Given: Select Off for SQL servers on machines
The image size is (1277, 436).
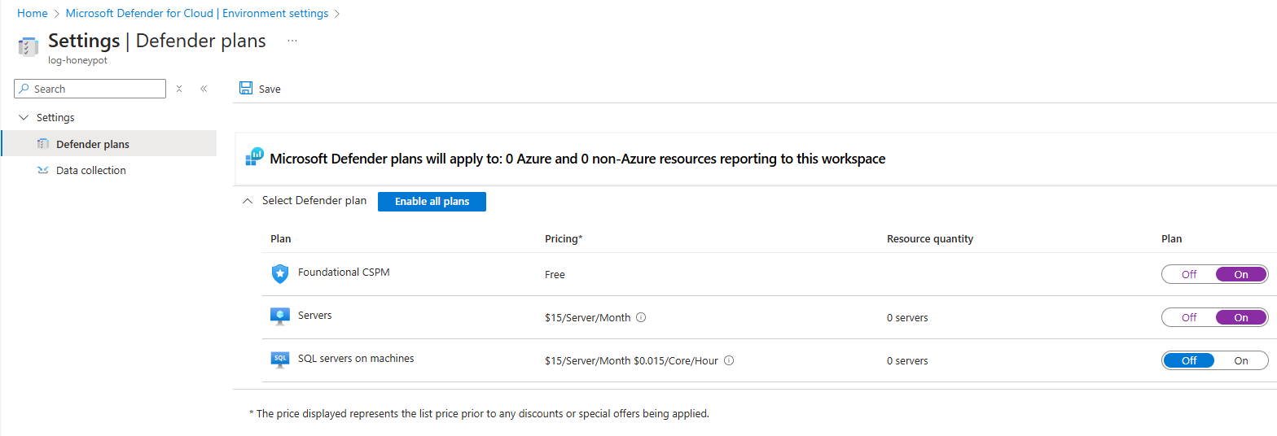Looking at the screenshot, I should click(1189, 360).
